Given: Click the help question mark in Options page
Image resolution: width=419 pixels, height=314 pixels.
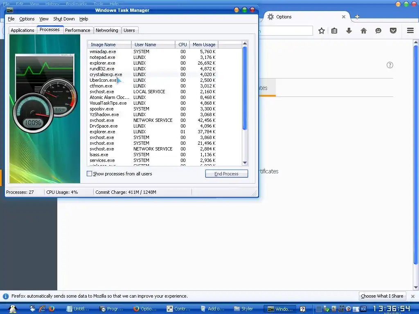Looking at the screenshot, I should [390, 65].
